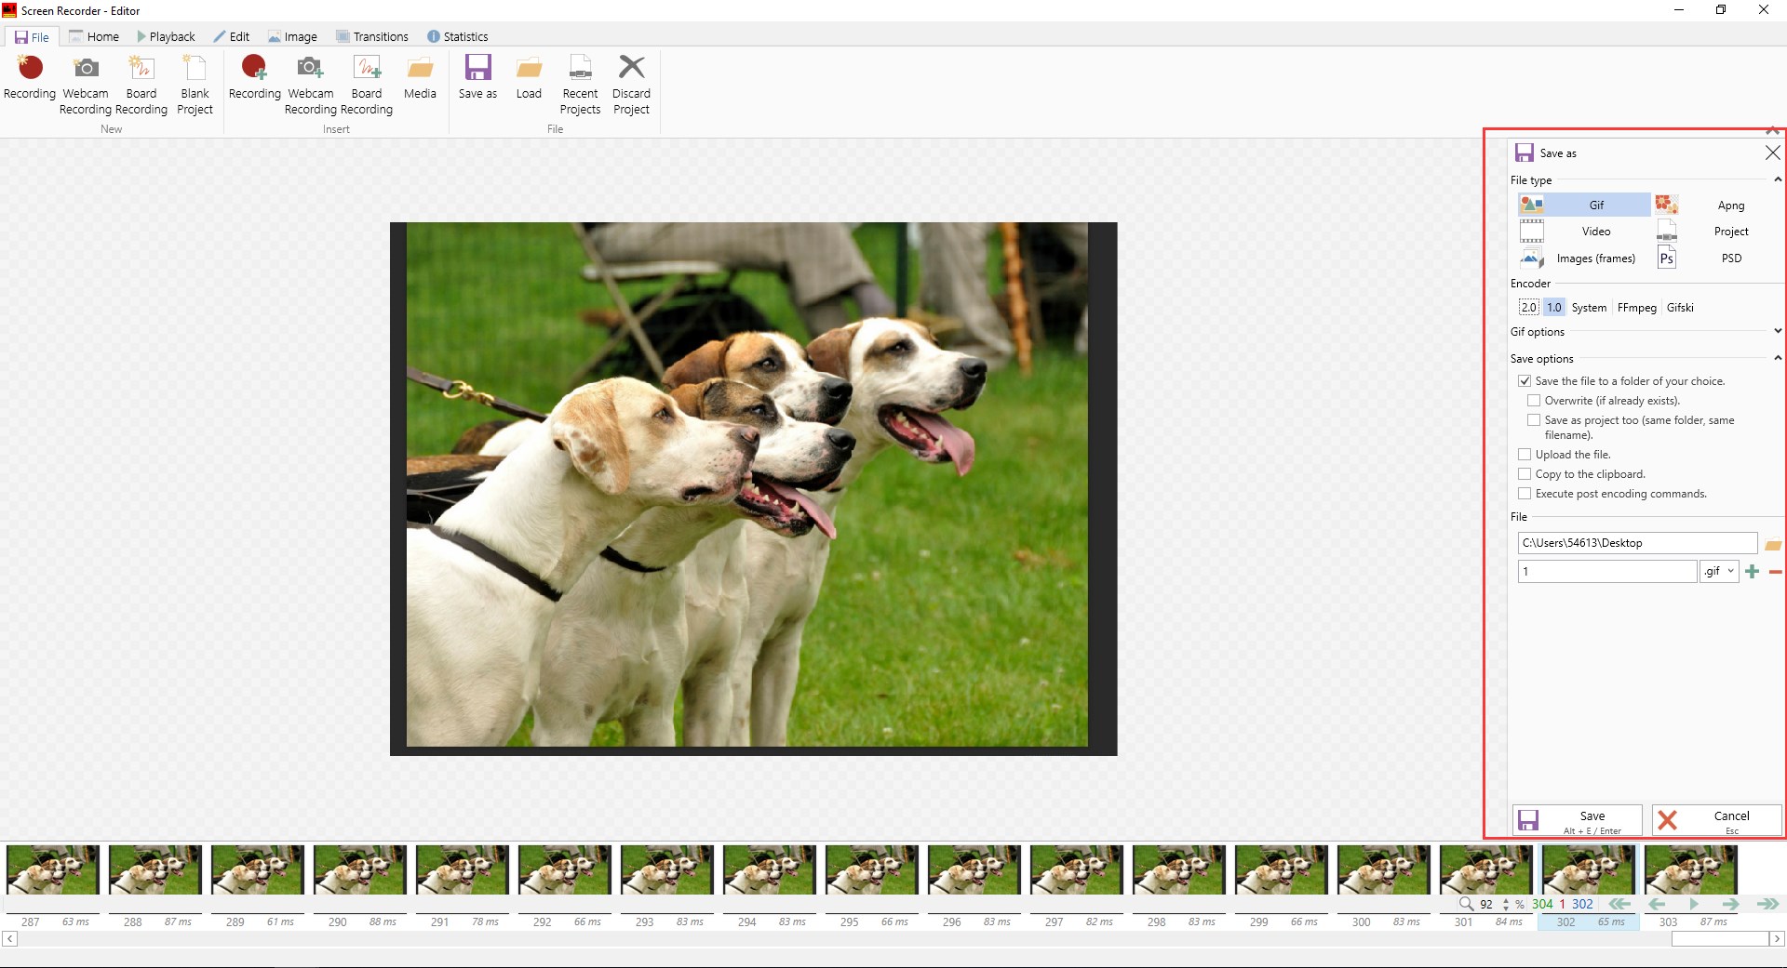Check Copy to the clipboard

coord(1525,474)
